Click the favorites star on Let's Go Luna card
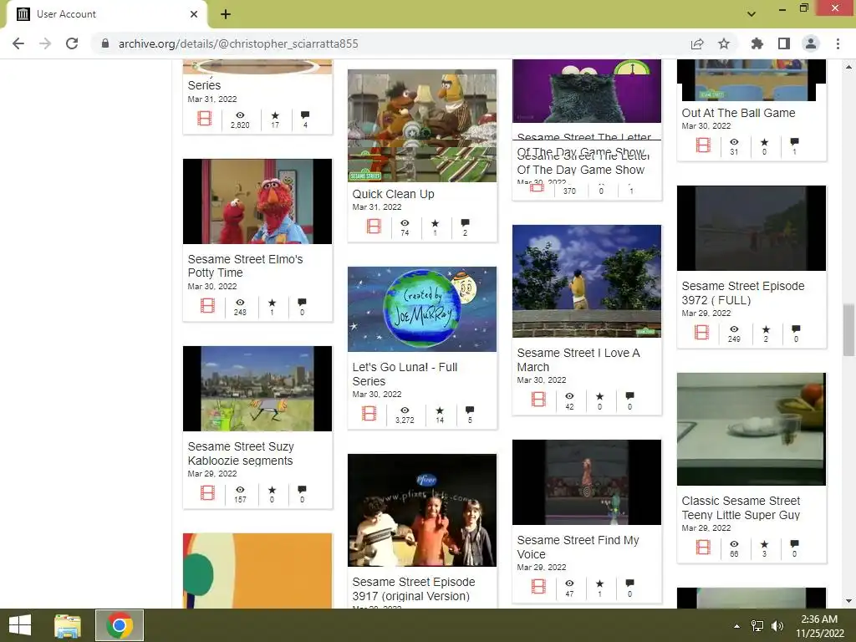This screenshot has width=856, height=642. (x=440, y=410)
